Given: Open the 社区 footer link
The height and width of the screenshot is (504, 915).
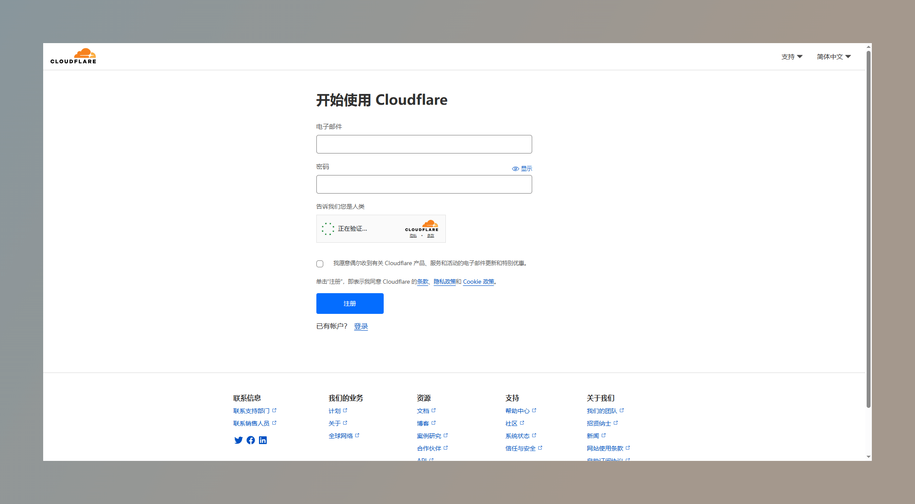Looking at the screenshot, I should [515, 423].
